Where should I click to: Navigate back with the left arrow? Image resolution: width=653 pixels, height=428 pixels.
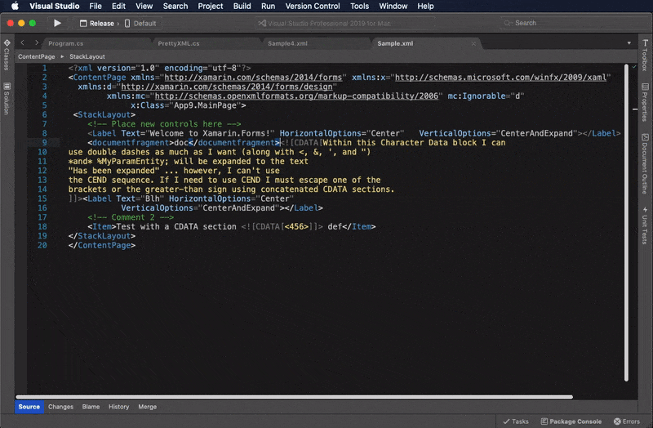(23, 42)
